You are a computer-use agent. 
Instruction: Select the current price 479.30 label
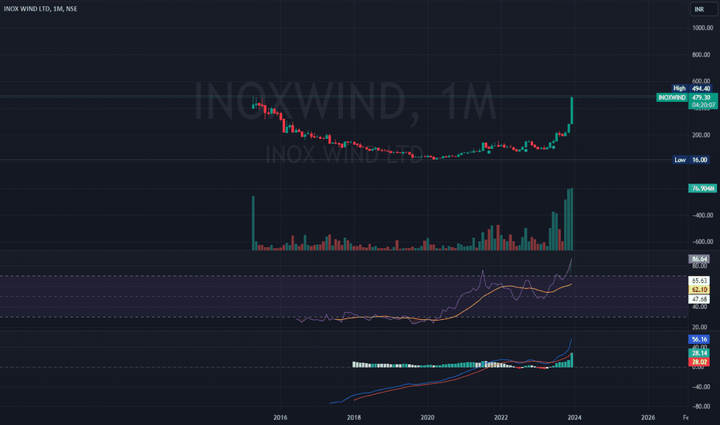tap(701, 97)
